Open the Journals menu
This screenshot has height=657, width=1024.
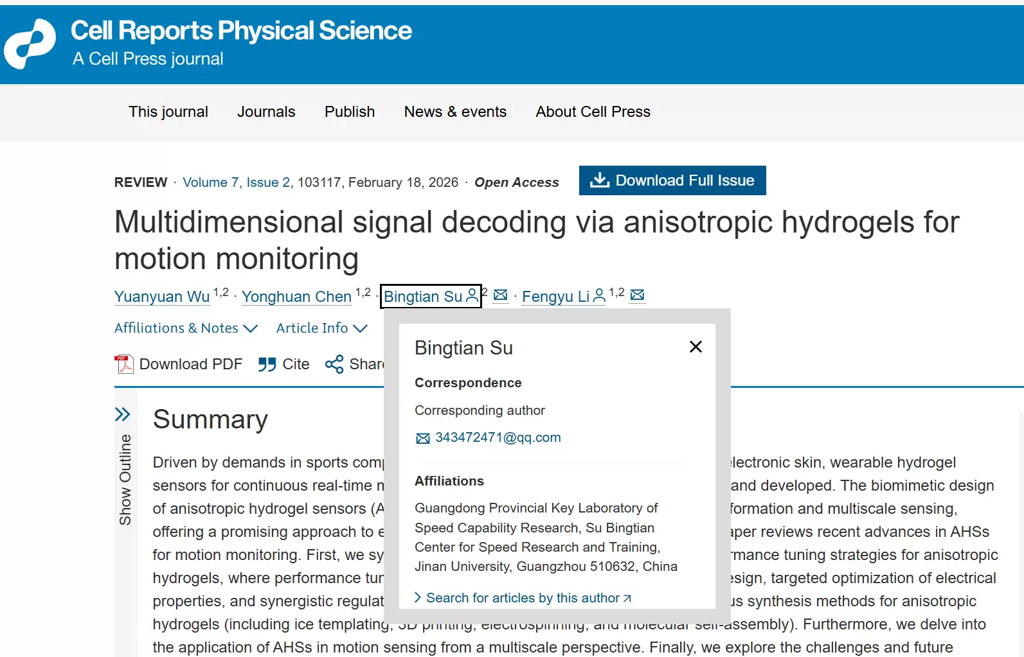tap(266, 112)
